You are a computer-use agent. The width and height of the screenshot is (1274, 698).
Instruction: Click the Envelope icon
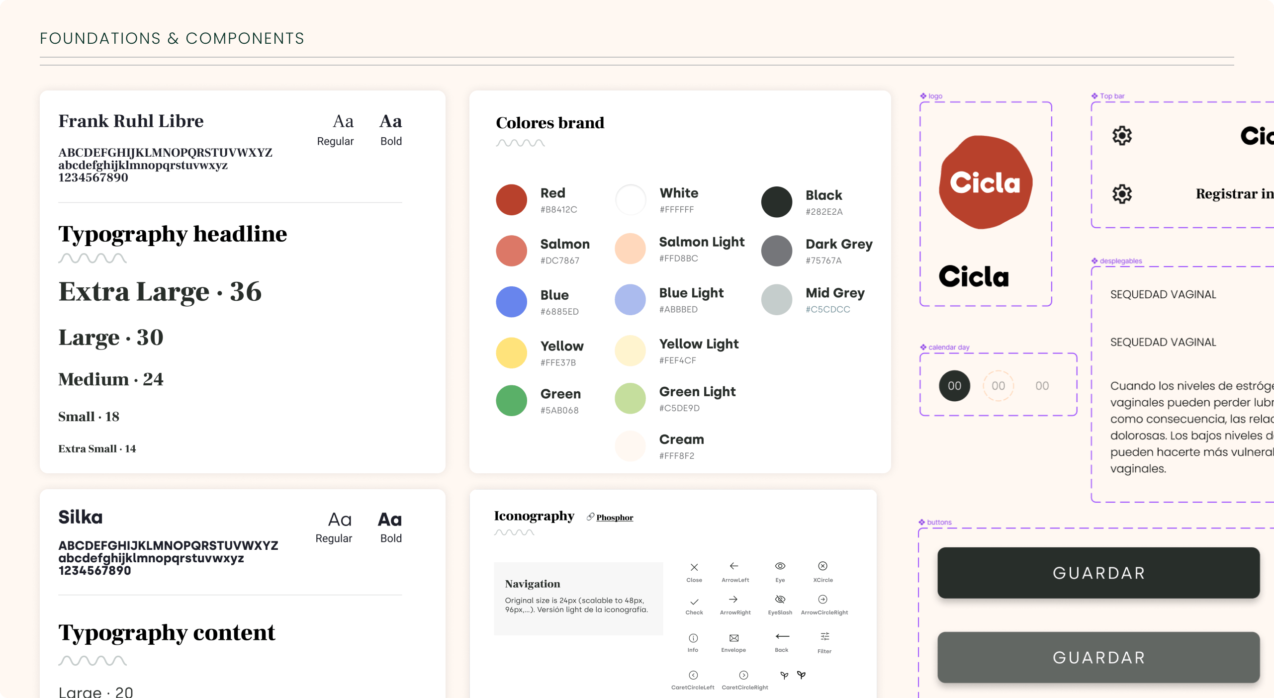734,638
